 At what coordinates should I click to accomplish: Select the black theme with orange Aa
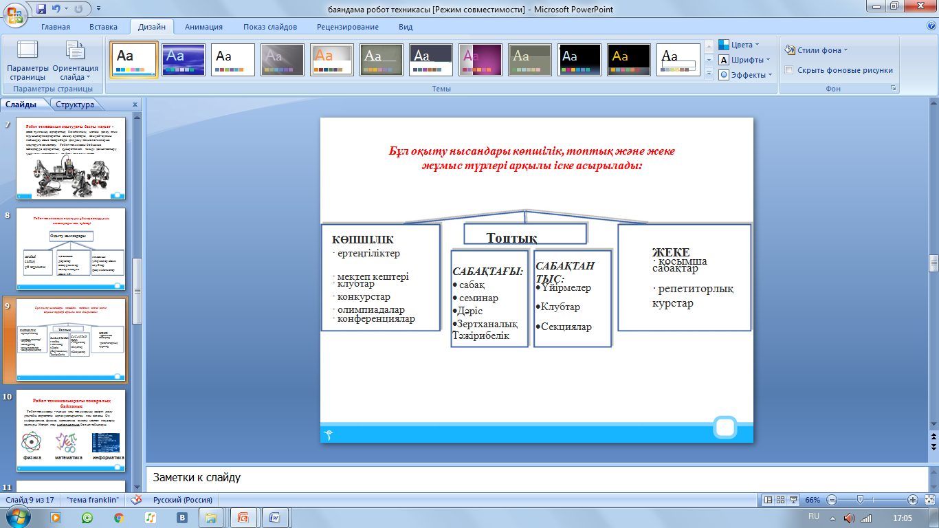tap(629, 60)
